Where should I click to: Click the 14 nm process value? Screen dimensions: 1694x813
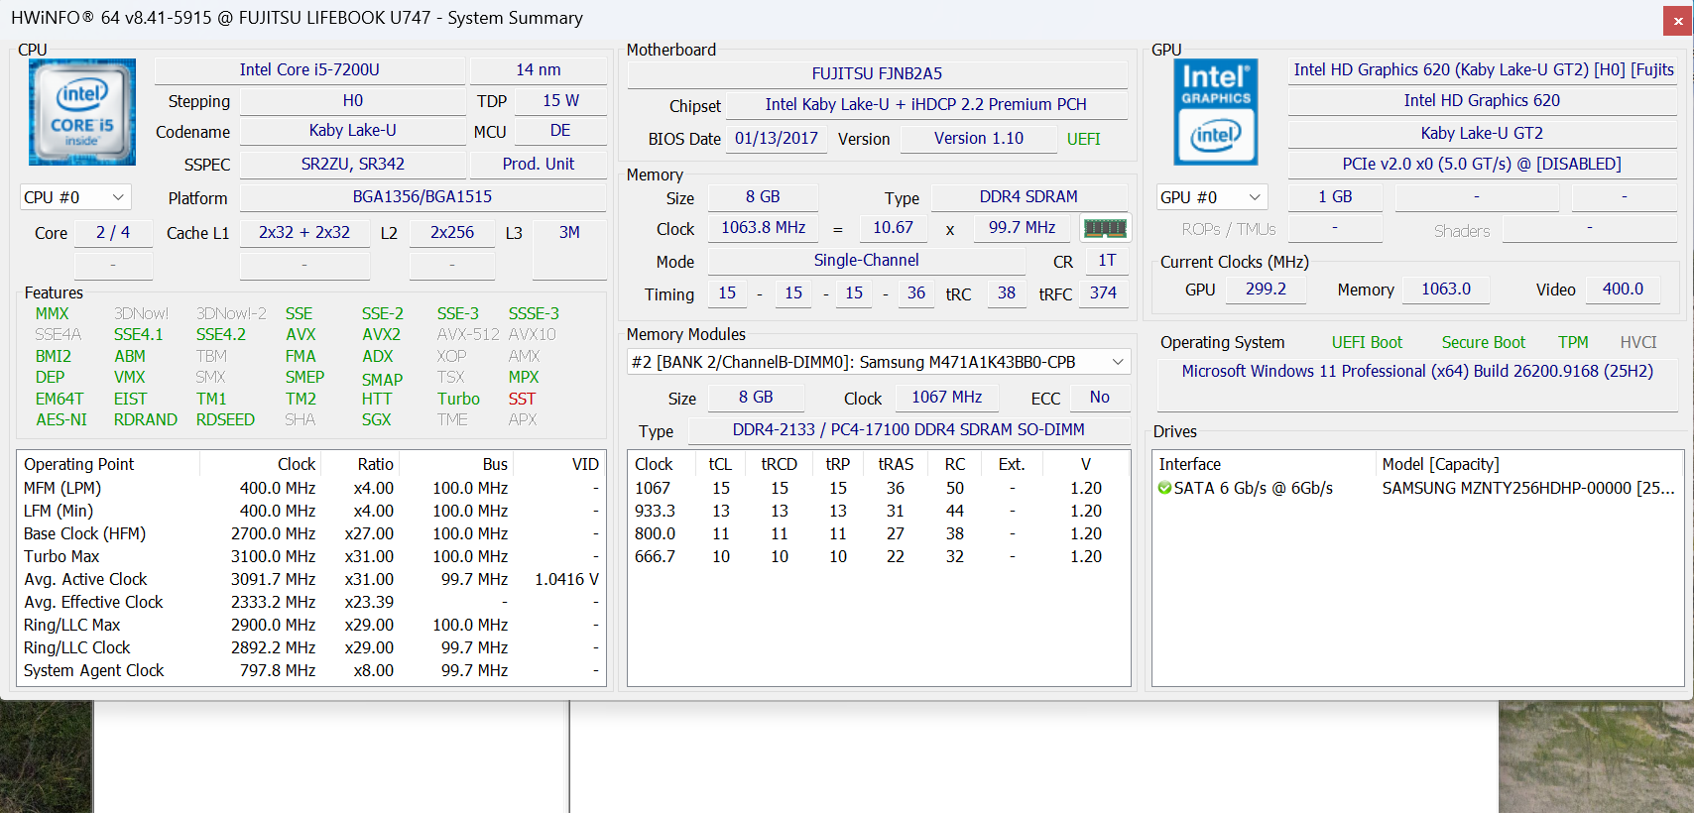[539, 69]
